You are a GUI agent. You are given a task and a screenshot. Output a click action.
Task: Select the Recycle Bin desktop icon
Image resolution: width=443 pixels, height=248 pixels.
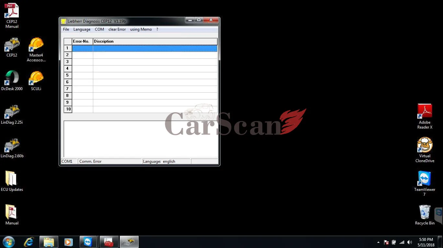click(425, 215)
